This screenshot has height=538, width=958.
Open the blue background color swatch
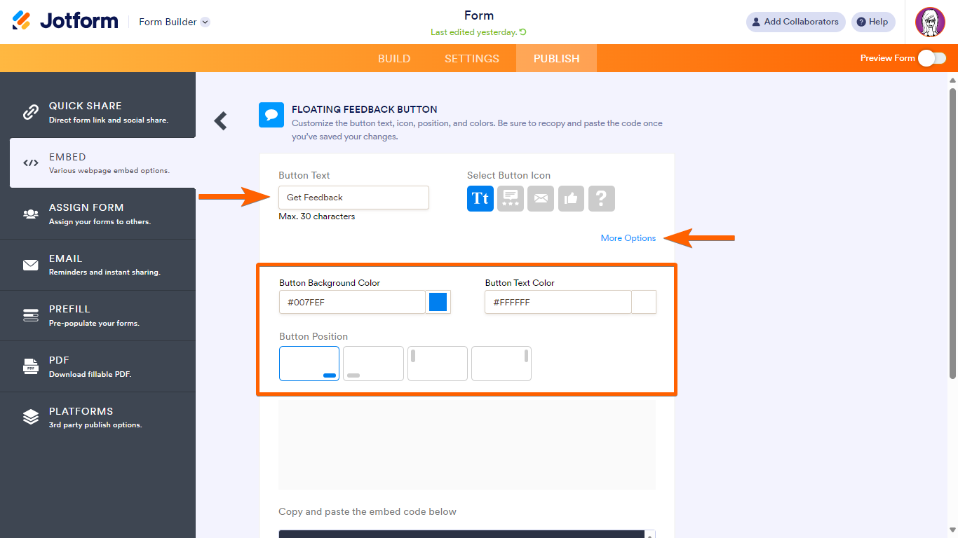[x=438, y=302]
